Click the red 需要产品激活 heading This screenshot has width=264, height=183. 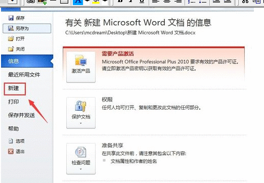pyautogui.click(x=118, y=54)
